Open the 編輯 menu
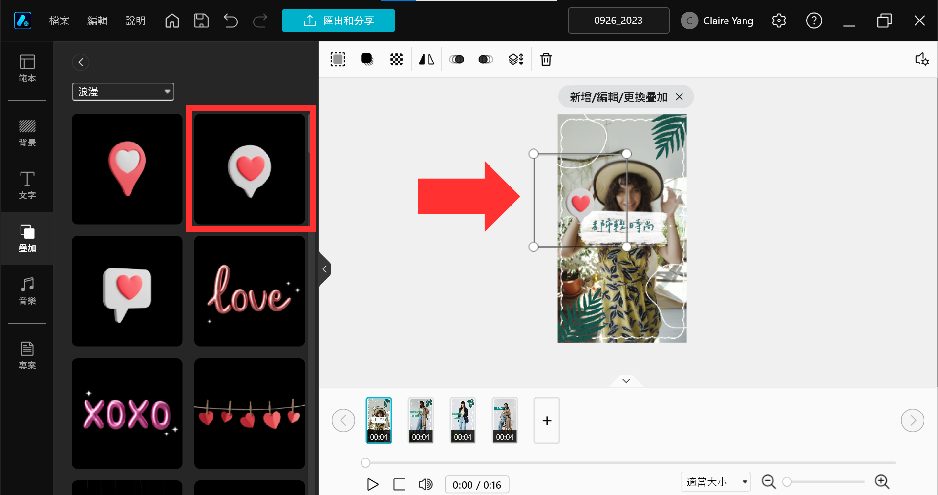 97,21
